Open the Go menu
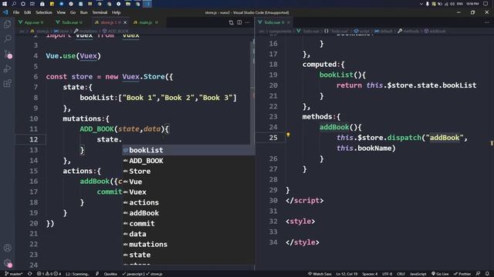This screenshot has width=494, height=277. (x=73, y=12)
